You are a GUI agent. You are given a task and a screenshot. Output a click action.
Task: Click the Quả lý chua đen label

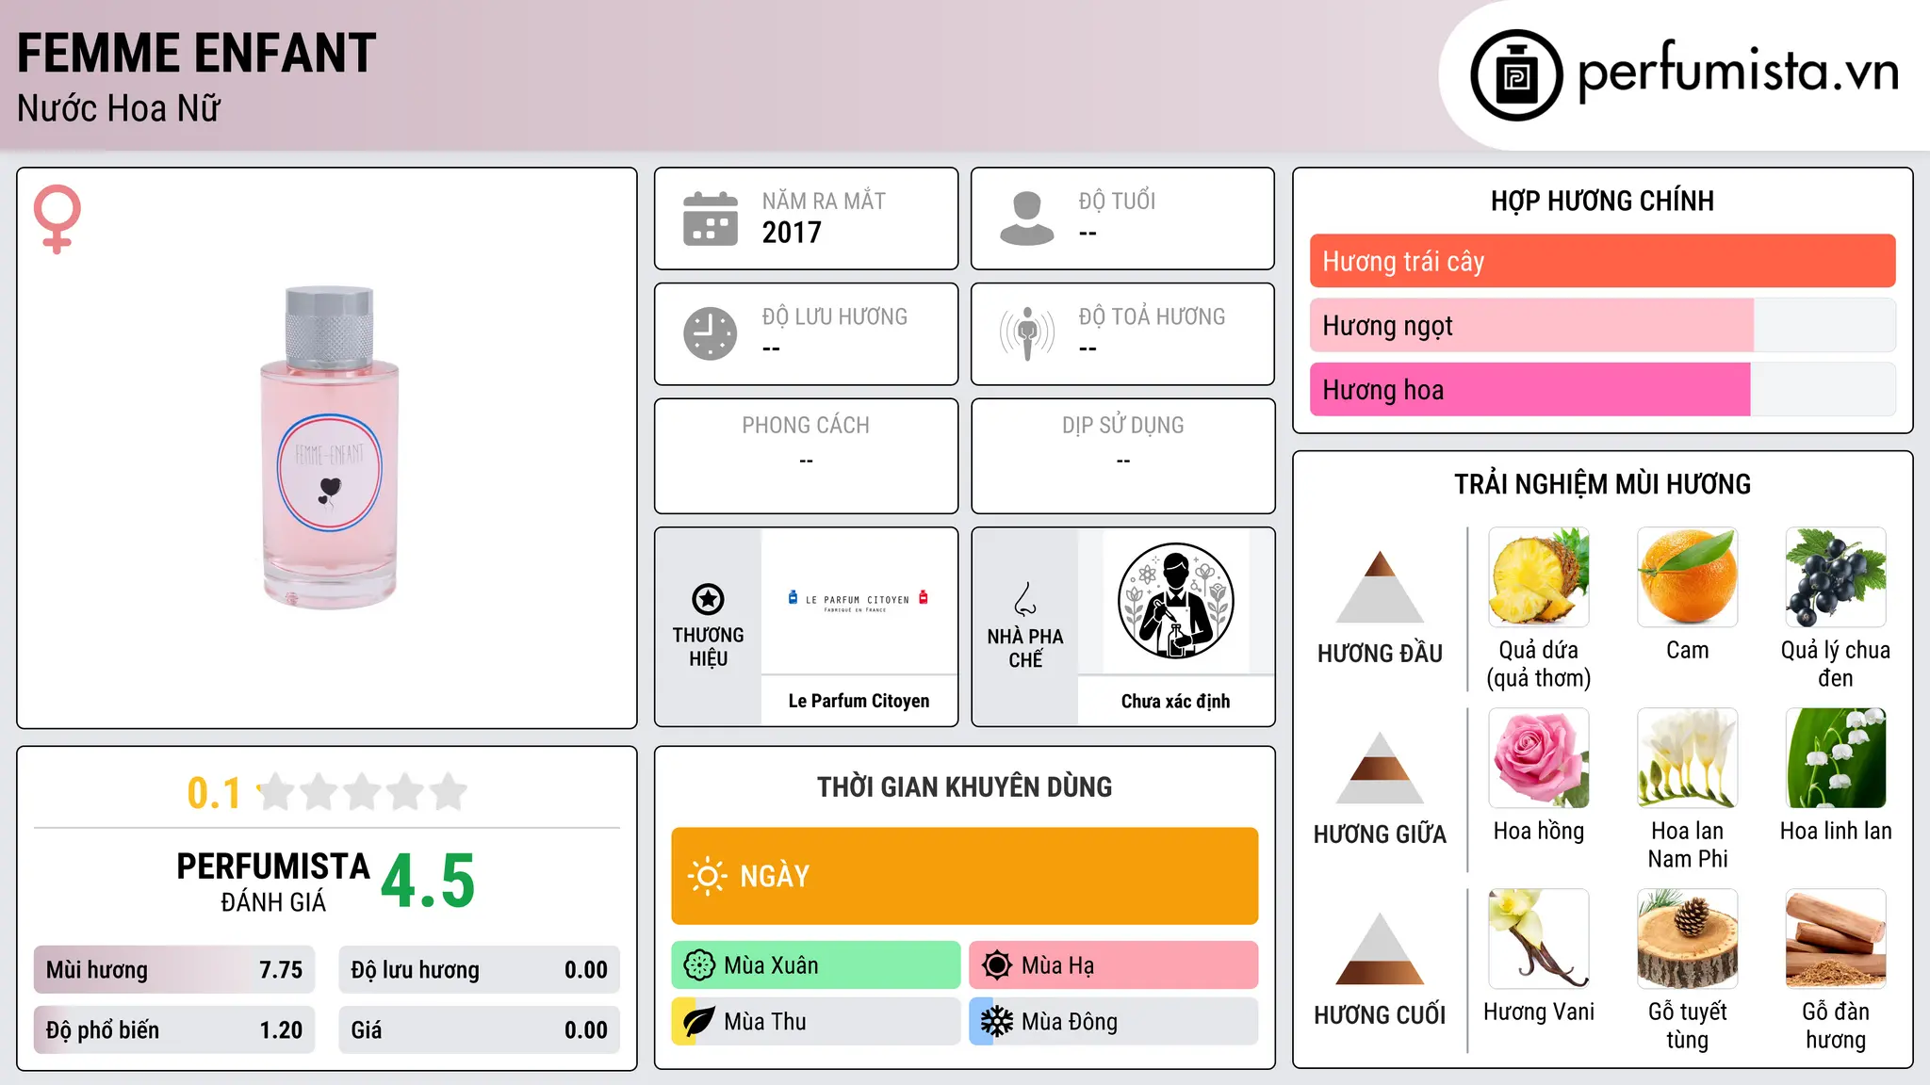(x=1836, y=664)
